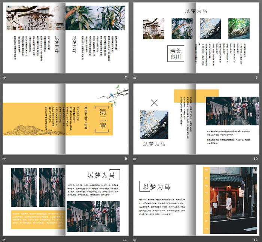Click the boxed 若长良川 label on slide 8

point(176,54)
